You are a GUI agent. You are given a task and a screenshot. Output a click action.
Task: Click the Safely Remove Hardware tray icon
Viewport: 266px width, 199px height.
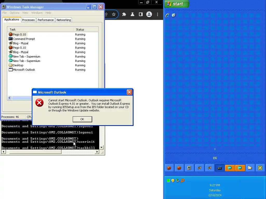pyautogui.click(x=178, y=181)
